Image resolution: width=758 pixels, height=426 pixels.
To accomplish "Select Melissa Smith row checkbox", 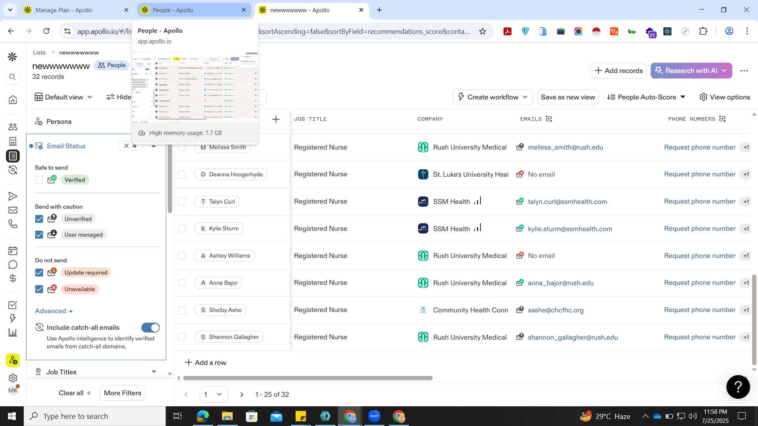I will click(182, 147).
